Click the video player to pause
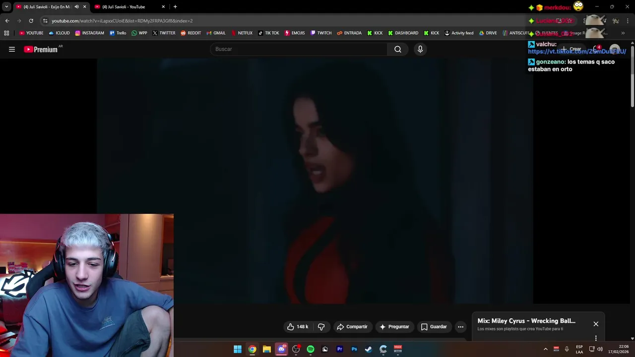This screenshot has height=357, width=635. (315, 181)
